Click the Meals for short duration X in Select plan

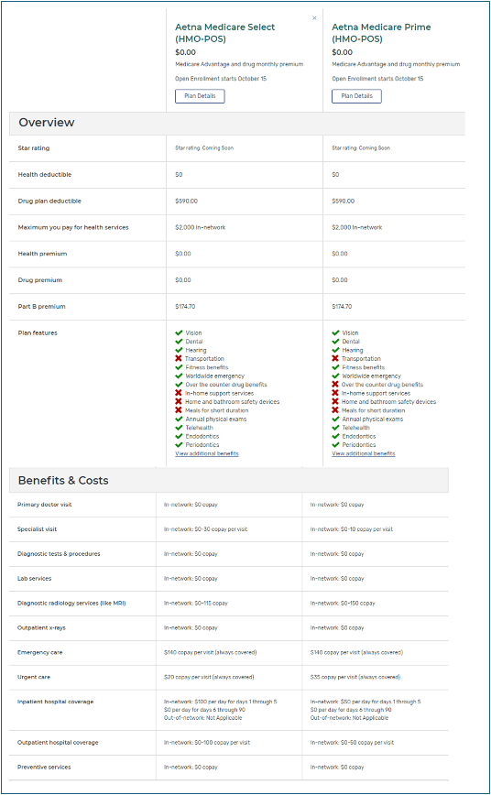point(179,410)
